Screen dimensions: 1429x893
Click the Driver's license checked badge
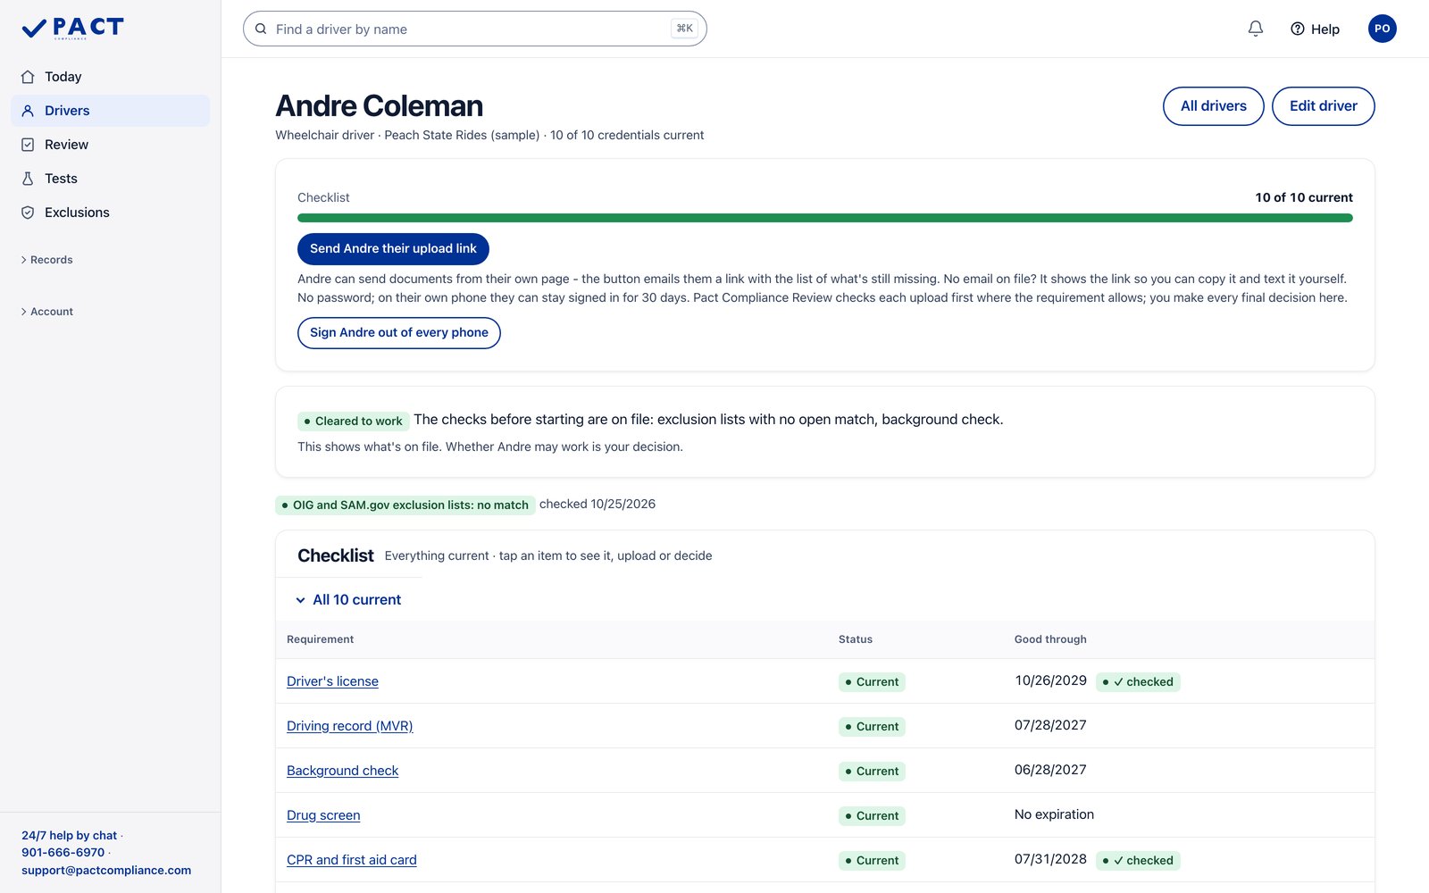click(1138, 682)
